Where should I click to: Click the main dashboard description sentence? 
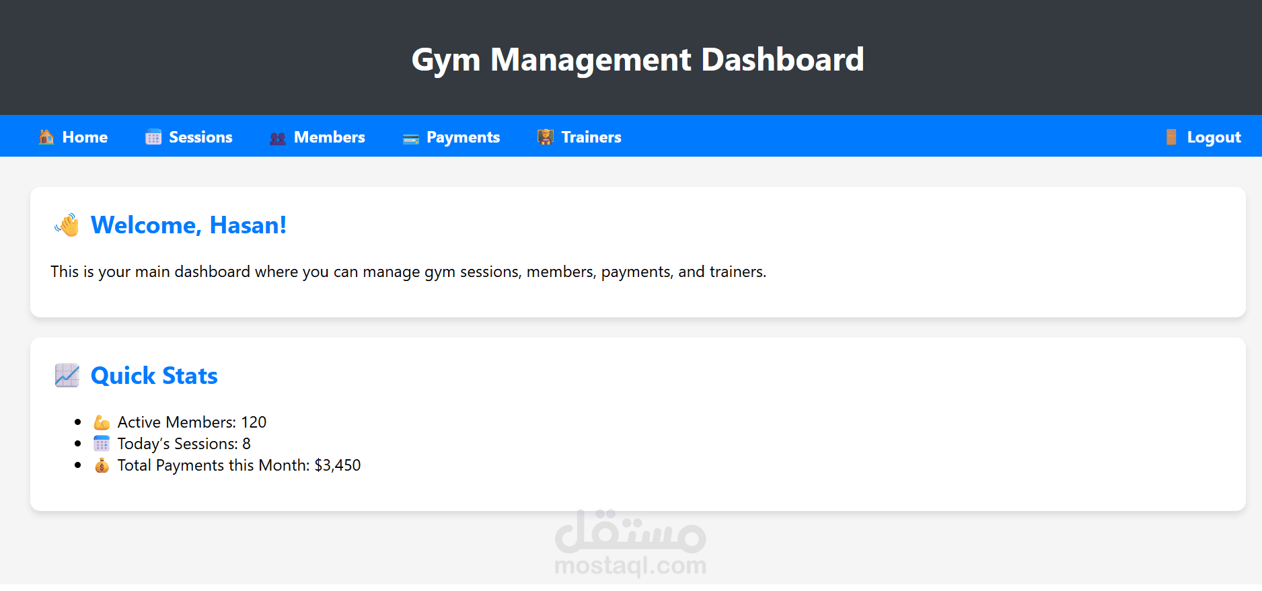[408, 272]
